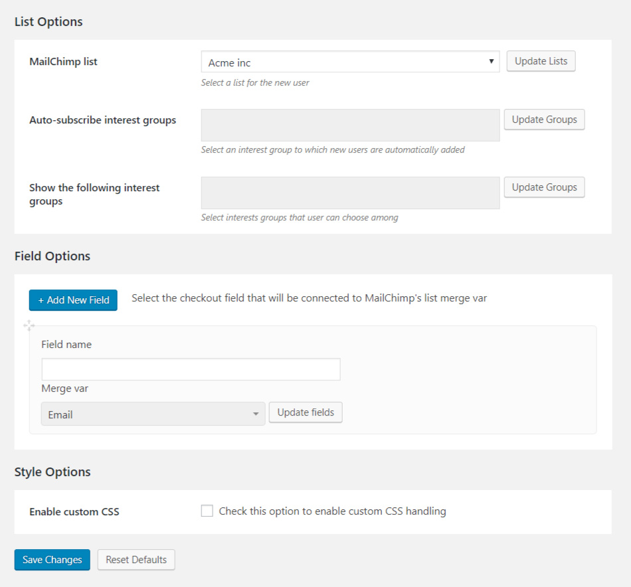Click the MailChimp list label
Screen dimensions: 631x587
[x=63, y=62]
